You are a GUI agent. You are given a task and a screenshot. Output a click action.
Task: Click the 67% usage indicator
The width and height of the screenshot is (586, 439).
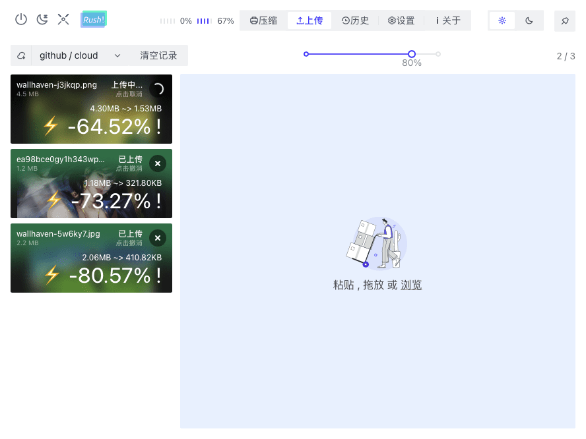(x=215, y=21)
